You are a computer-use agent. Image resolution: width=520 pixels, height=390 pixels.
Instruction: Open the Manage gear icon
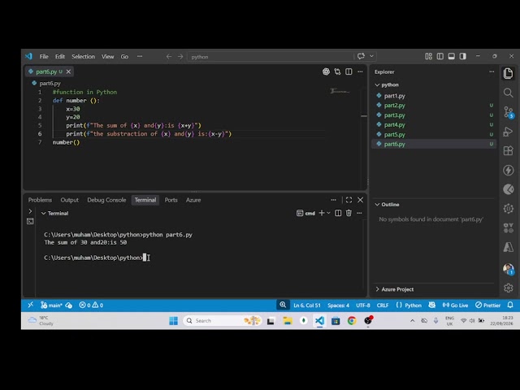pyautogui.click(x=508, y=288)
